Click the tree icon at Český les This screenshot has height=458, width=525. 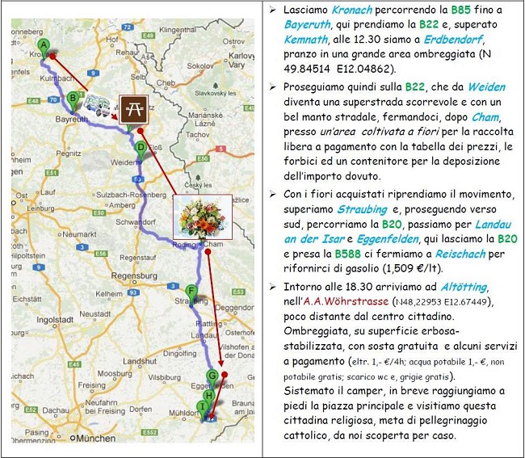coord(198,178)
